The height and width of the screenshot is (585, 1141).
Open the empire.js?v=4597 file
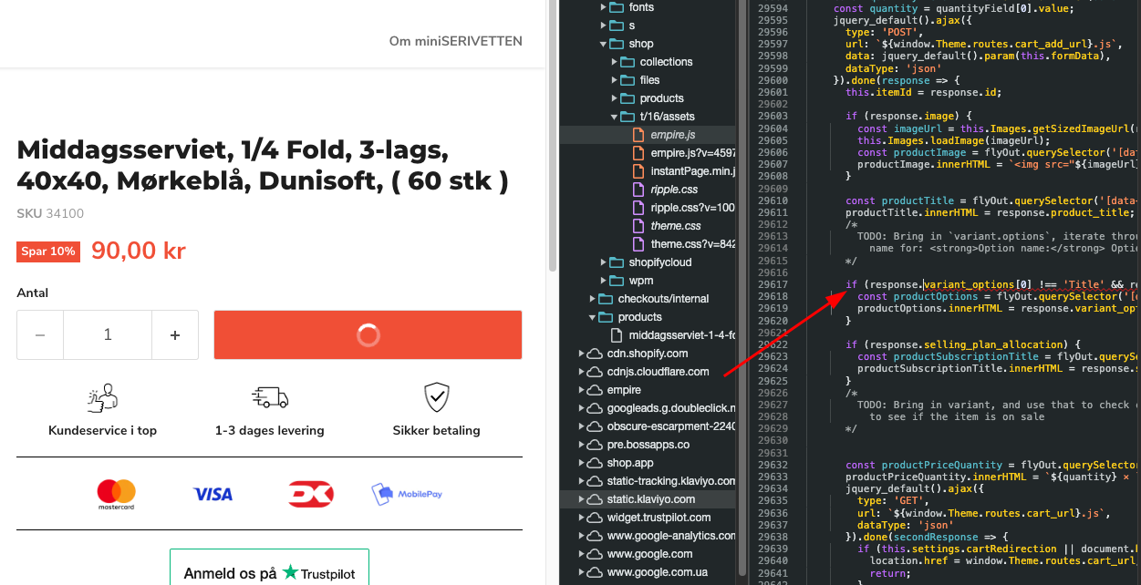(693, 153)
